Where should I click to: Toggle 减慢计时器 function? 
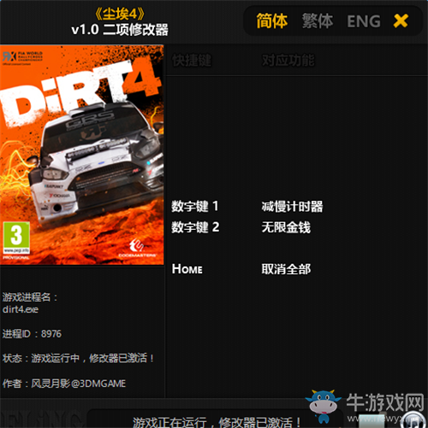point(292,207)
